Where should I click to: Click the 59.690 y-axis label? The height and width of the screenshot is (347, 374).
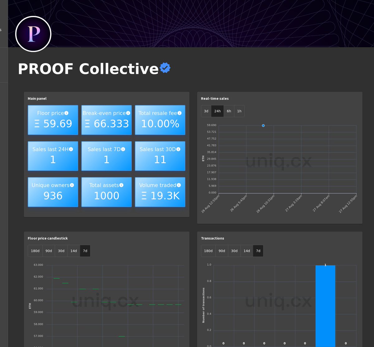coord(212,125)
